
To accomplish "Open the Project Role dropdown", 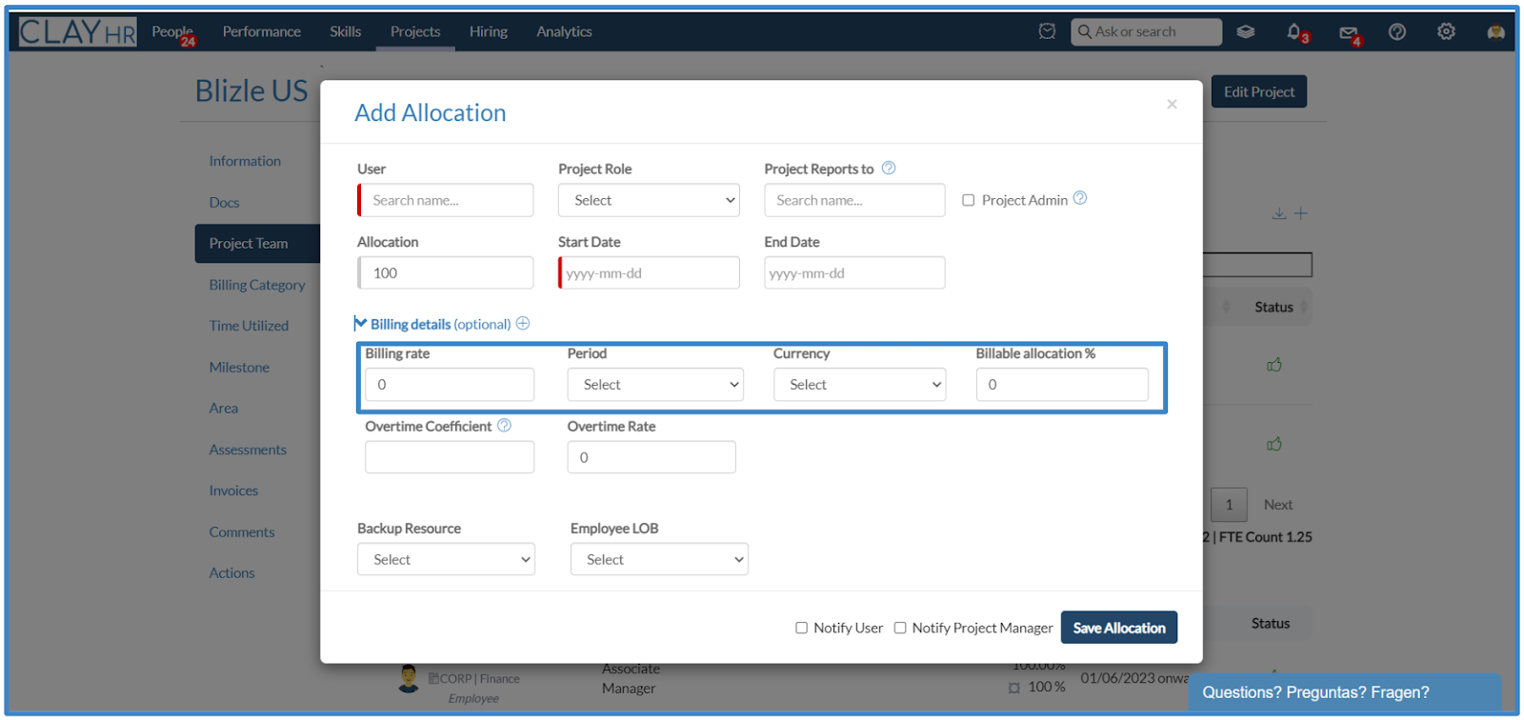I will pyautogui.click(x=649, y=200).
